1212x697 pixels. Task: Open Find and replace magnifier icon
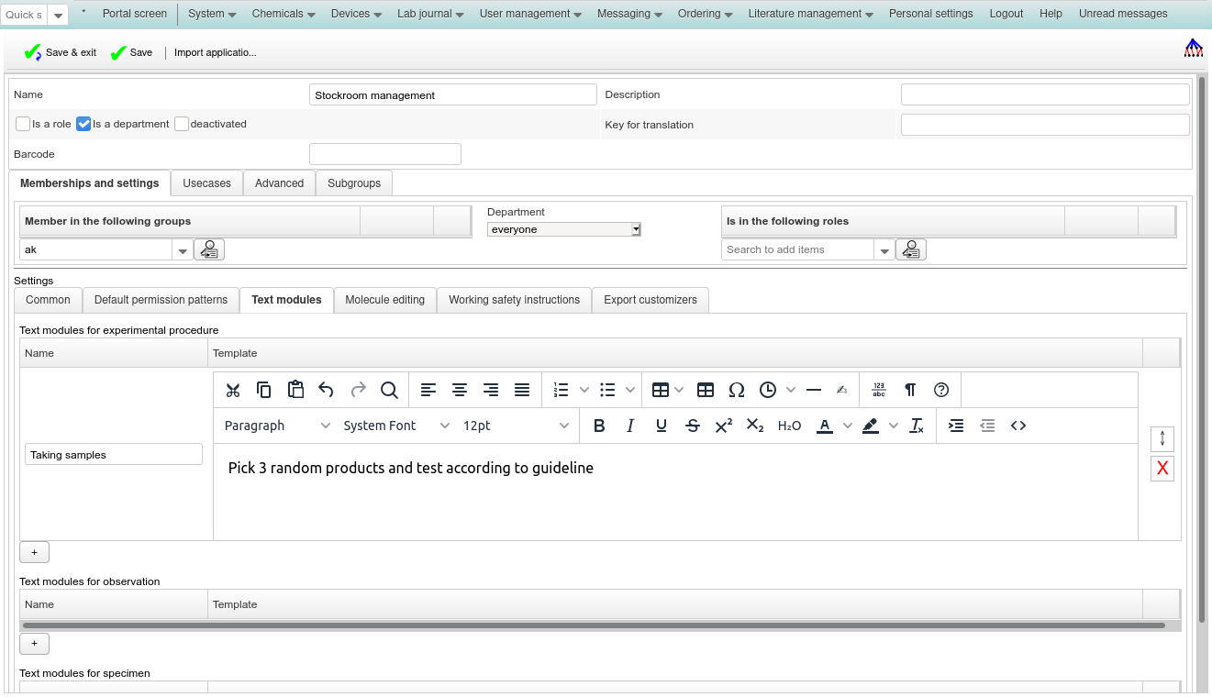coord(389,390)
